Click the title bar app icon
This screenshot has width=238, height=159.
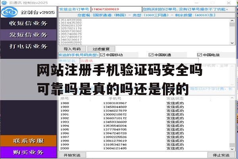pyautogui.click(x=4, y=3)
